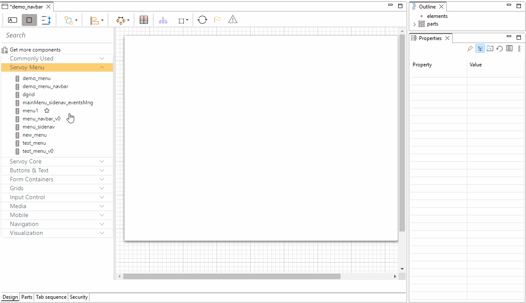The width and height of the screenshot is (526, 303).
Task: Select new_menu in the palette
Action: pos(35,135)
